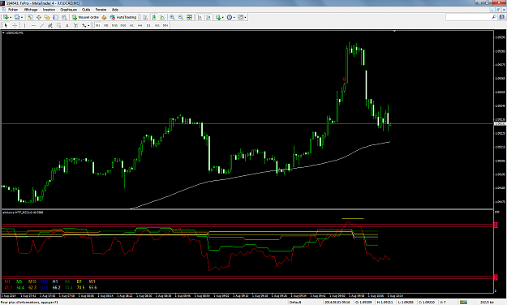Screen dimensions: 507x305
Task: Select the horizontal line tool
Action: click(x=33, y=25)
